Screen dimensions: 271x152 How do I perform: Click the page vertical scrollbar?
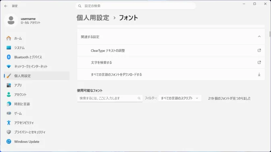[270, 34]
